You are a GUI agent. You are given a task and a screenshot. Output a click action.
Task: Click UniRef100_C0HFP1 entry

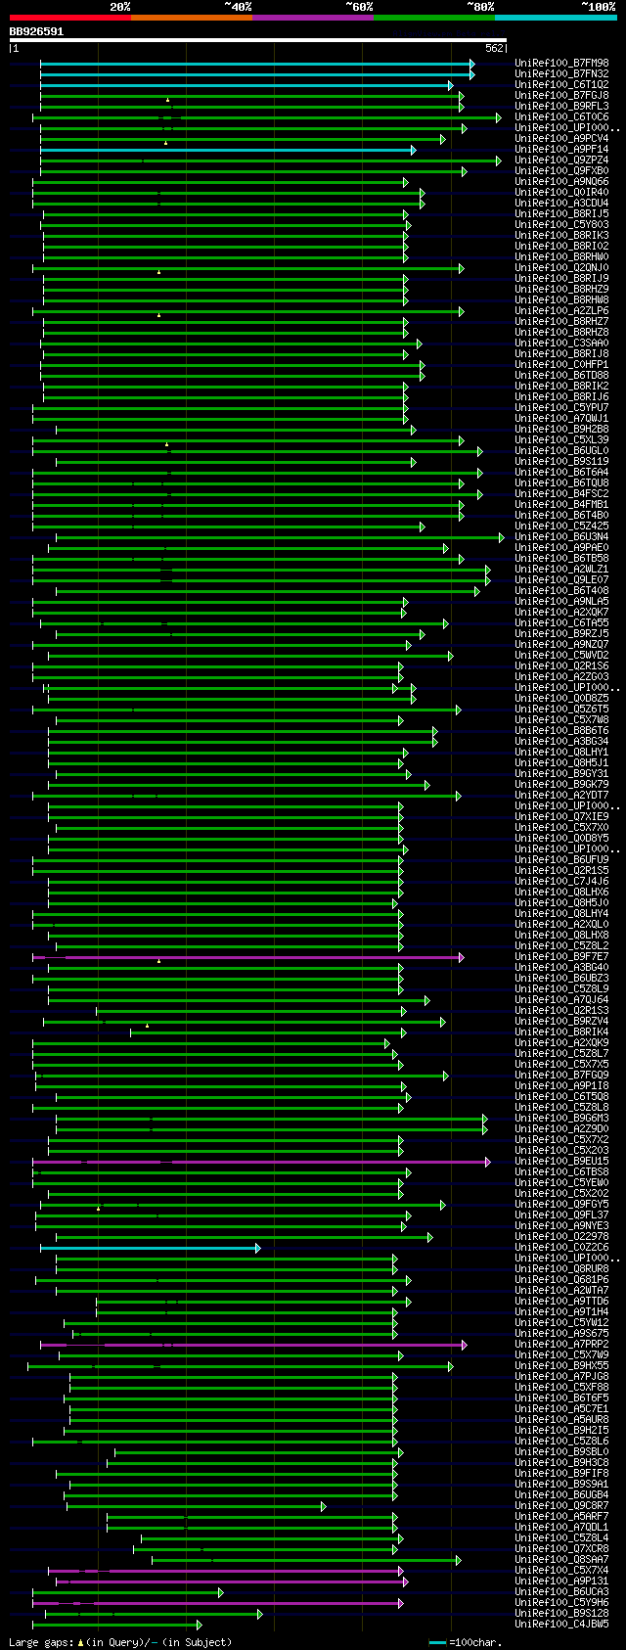click(x=561, y=365)
